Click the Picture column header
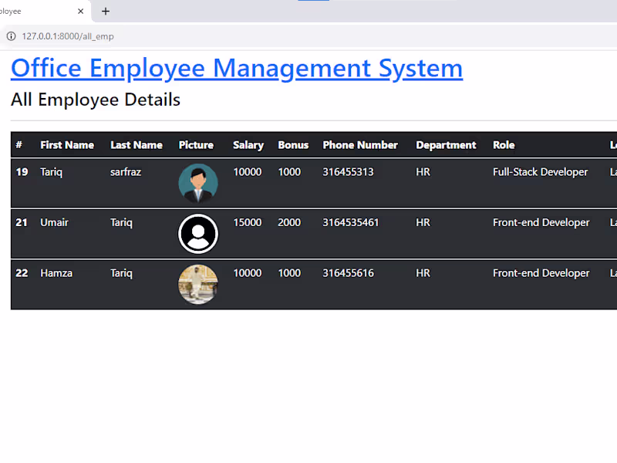The height and width of the screenshot is (463, 617). (196, 145)
